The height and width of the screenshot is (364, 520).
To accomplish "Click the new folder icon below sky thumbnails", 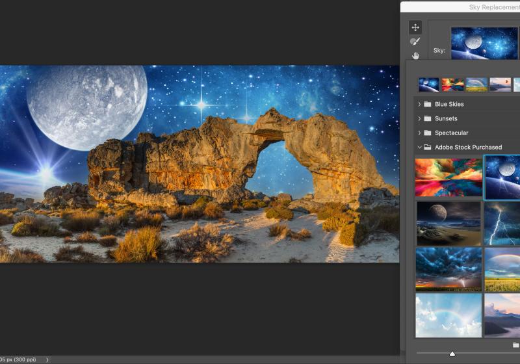I will pyautogui.click(x=516, y=345).
